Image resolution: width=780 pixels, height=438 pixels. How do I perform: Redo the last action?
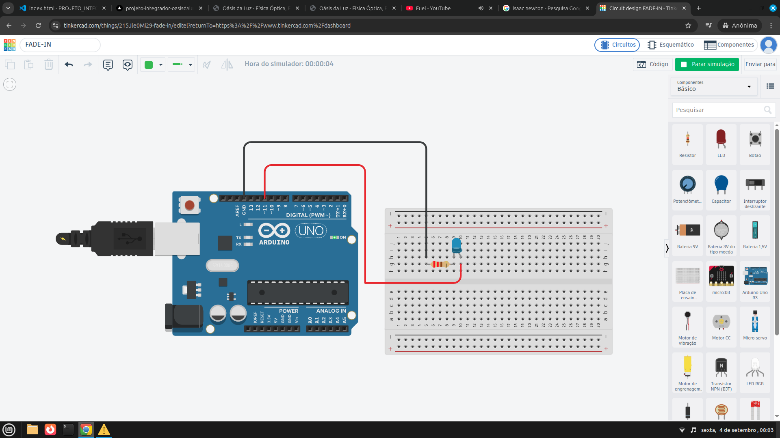88,64
